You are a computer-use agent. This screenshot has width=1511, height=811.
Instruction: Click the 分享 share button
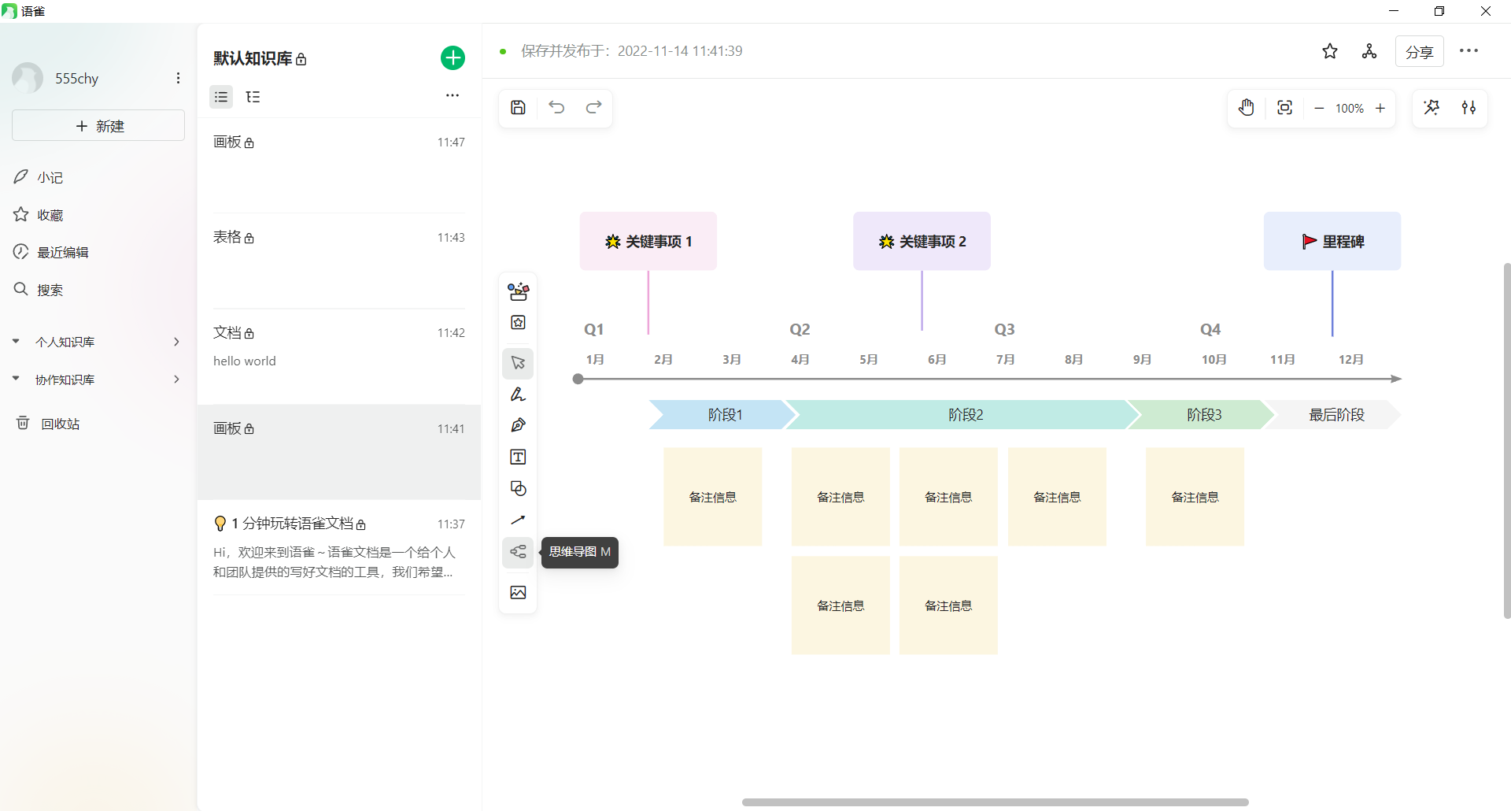point(1420,52)
